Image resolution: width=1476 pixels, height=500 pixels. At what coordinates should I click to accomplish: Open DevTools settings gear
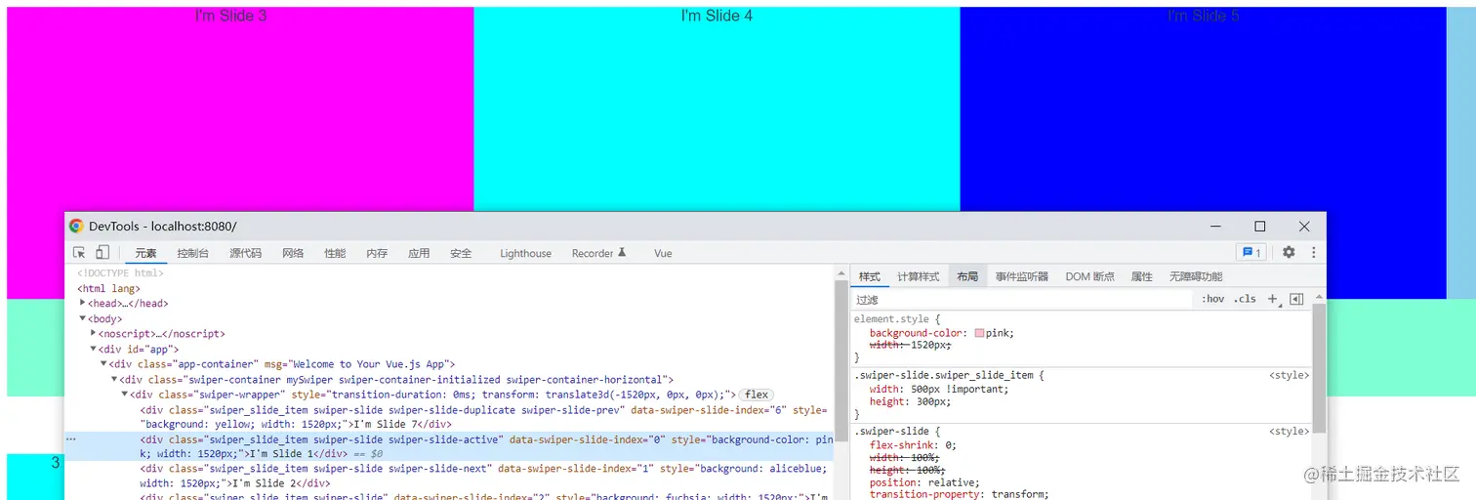(x=1289, y=252)
